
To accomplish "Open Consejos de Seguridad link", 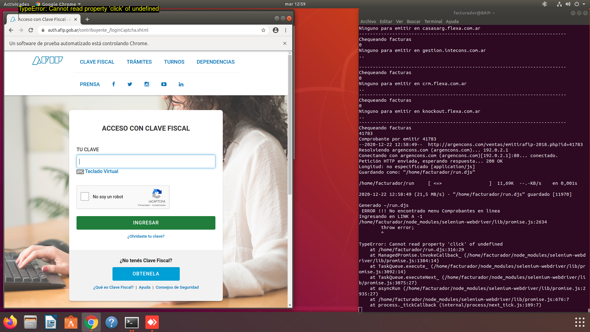I will [177, 287].
